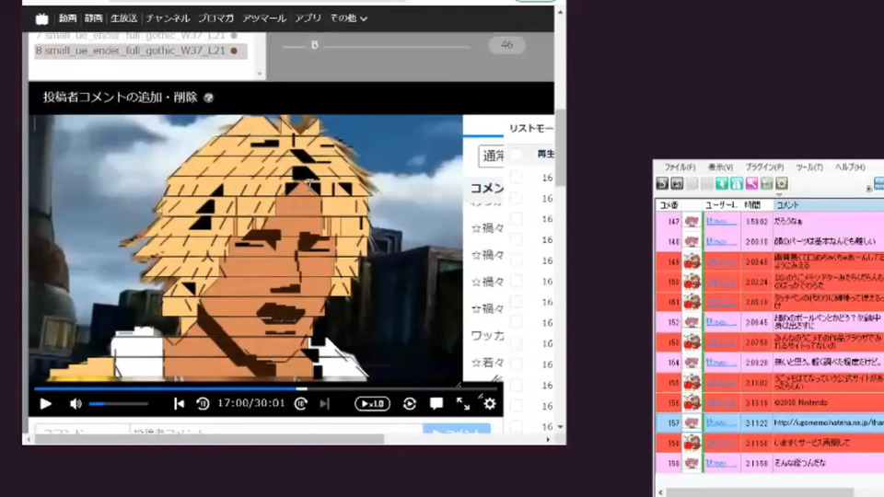This screenshot has width=884, height=497.
Task: Click the grey-green toolbar icon in comment viewer
Action: click(x=767, y=183)
